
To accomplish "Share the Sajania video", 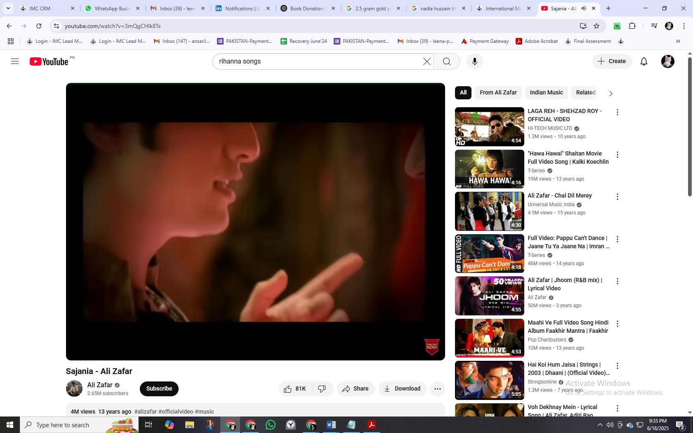I will pos(356,389).
